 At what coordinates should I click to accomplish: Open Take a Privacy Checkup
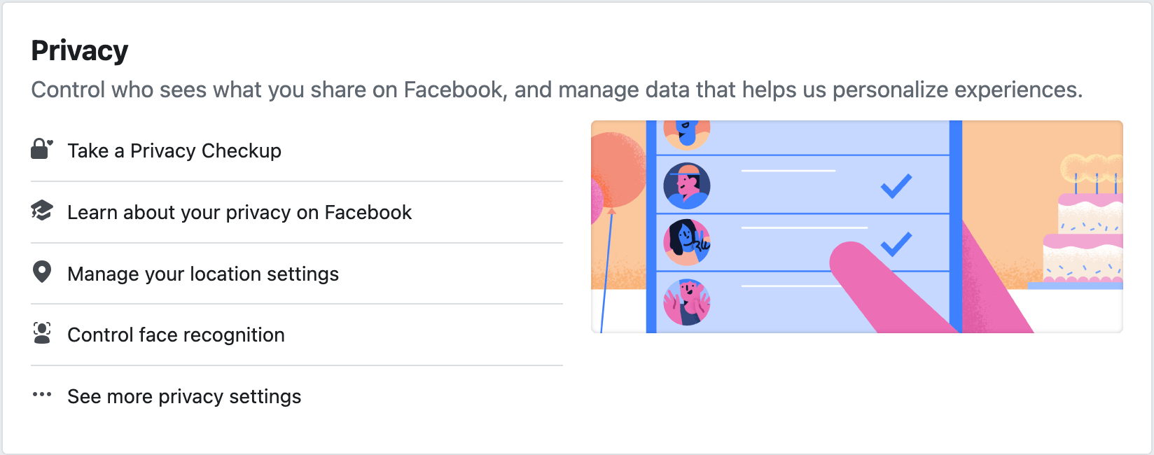[x=297, y=150]
